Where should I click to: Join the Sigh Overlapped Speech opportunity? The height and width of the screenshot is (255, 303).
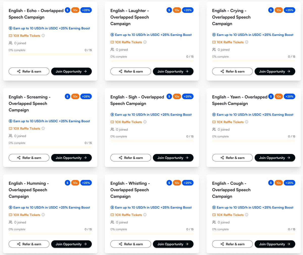[x=173, y=158]
